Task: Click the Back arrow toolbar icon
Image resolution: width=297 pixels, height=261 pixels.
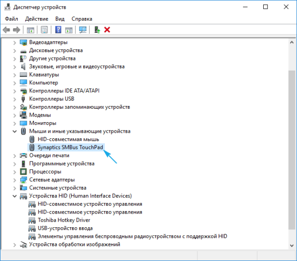Action: click(6, 30)
